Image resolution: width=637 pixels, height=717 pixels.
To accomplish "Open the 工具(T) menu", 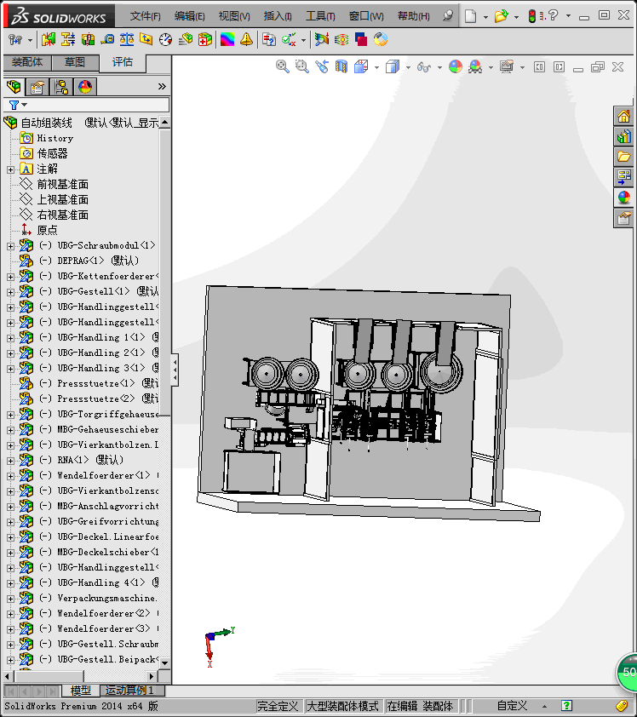I will pyautogui.click(x=320, y=16).
